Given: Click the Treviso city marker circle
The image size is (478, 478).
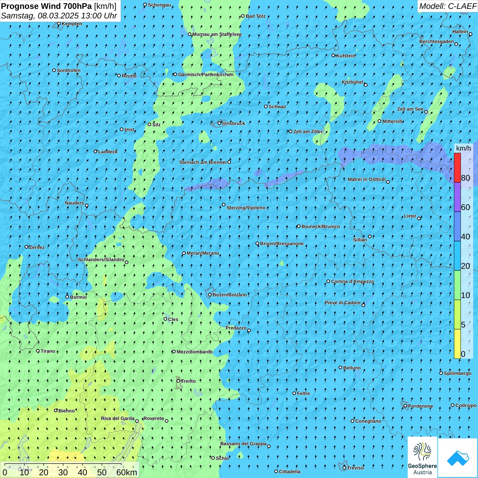Looking at the screenshot, I should tap(344, 468).
